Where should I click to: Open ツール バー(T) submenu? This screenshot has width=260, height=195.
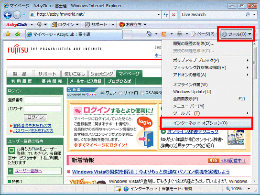coord(206,113)
